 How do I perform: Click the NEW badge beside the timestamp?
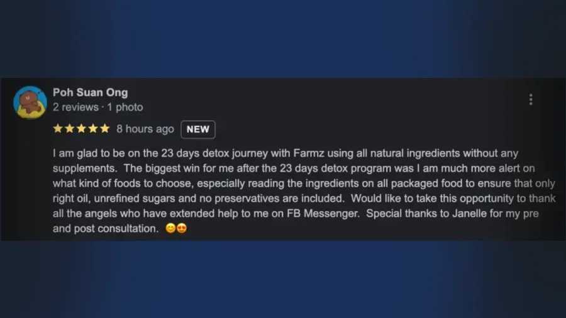(198, 129)
